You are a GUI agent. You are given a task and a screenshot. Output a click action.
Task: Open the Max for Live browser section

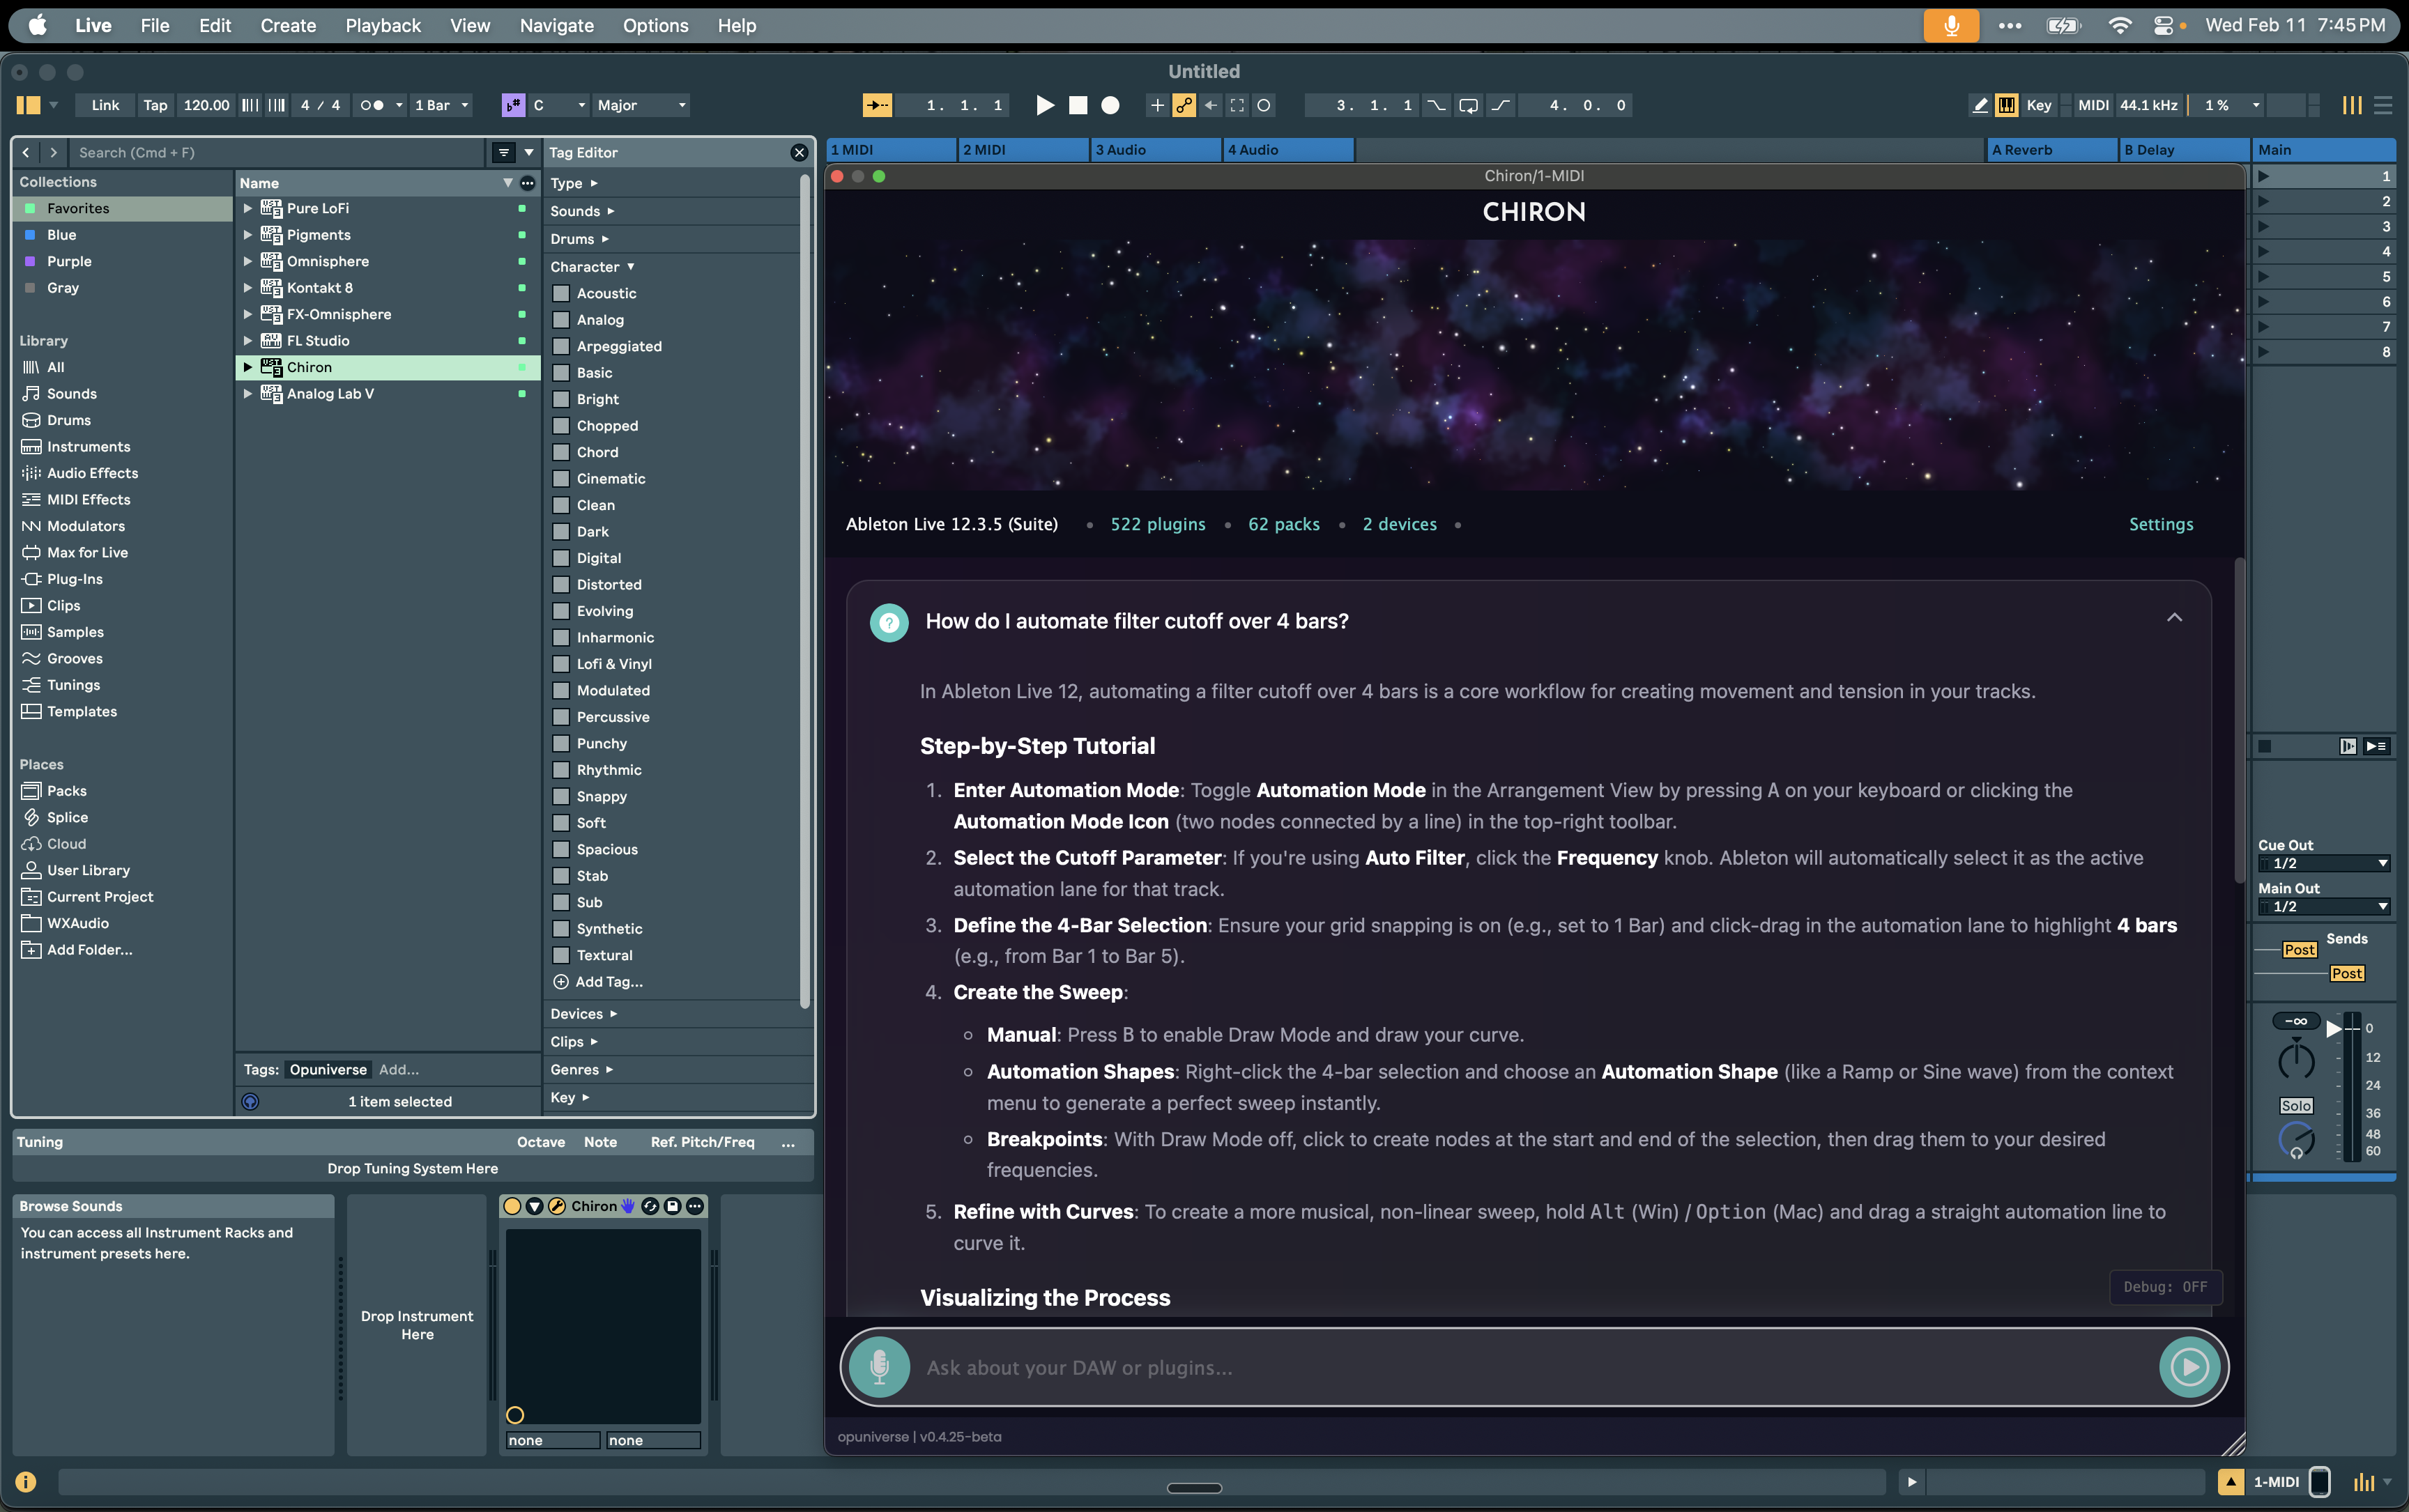[86, 552]
